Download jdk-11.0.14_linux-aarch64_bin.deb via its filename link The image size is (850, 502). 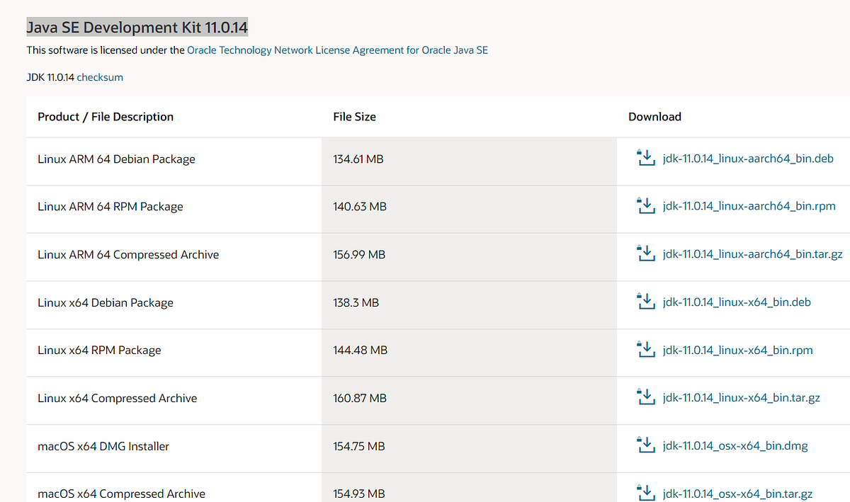[747, 159]
